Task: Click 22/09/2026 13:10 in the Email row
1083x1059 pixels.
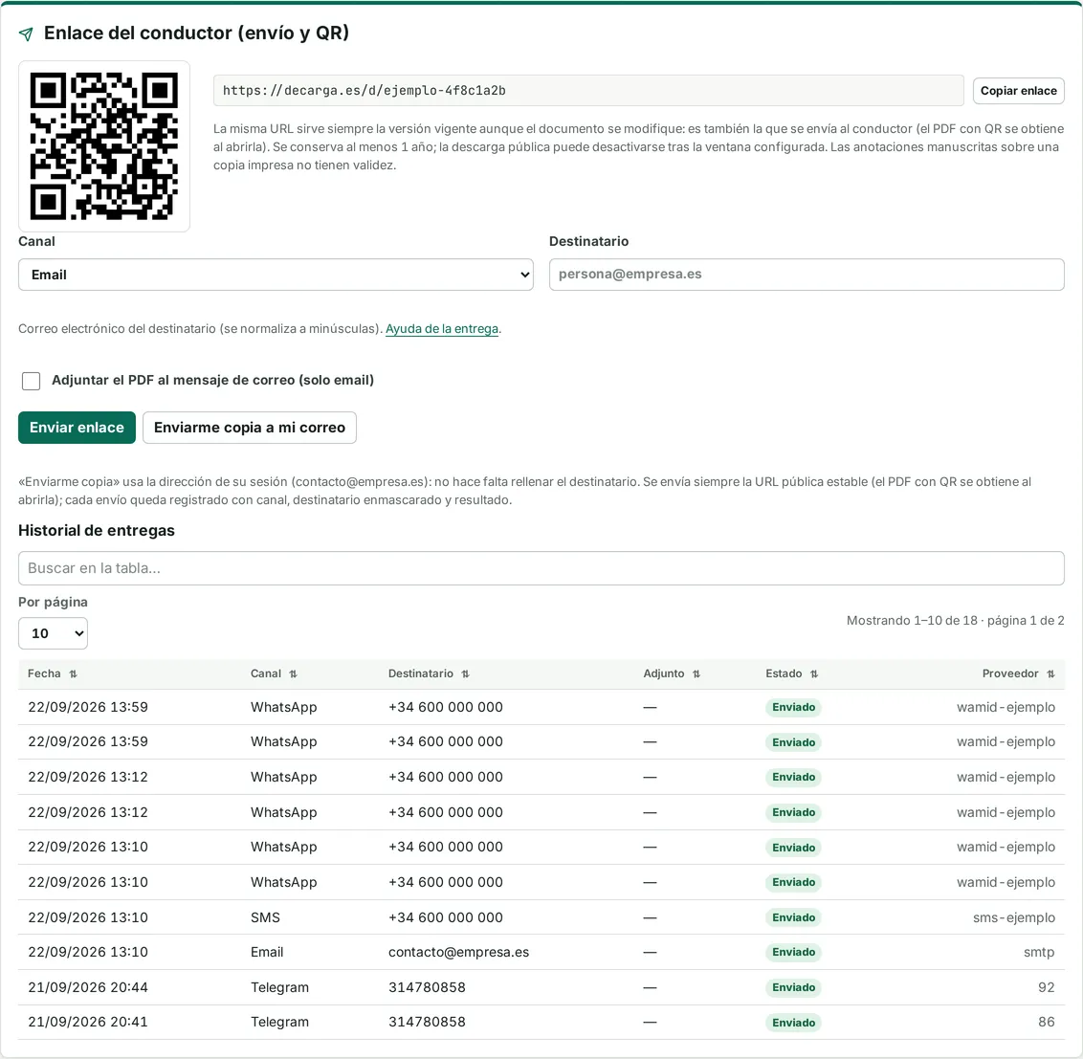Action: pos(88,953)
